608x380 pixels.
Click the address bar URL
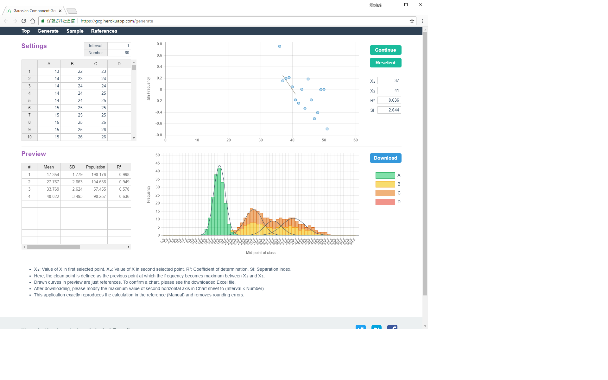[x=117, y=21]
